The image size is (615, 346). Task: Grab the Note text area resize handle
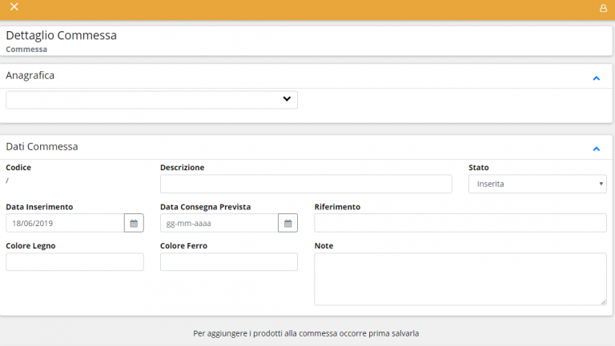(603, 301)
